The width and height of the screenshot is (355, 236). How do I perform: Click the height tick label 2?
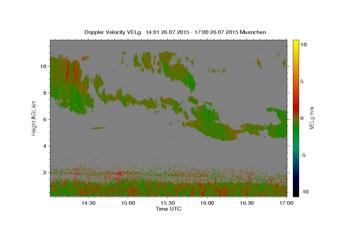tap(45, 173)
